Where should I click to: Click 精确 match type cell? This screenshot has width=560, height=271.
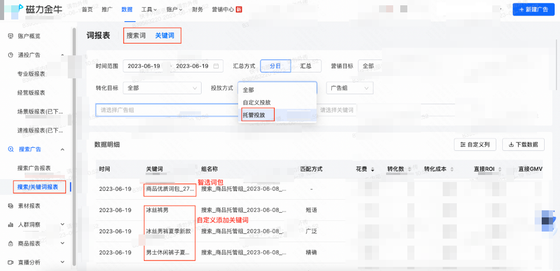pyautogui.click(x=311, y=252)
